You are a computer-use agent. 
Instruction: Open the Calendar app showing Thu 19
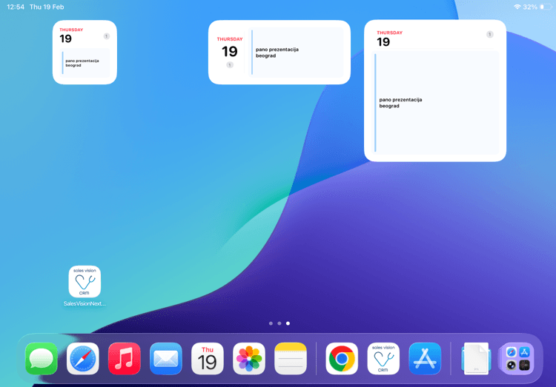tap(208, 358)
